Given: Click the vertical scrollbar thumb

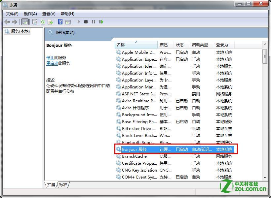Looking at the screenshot, I should [265, 56].
